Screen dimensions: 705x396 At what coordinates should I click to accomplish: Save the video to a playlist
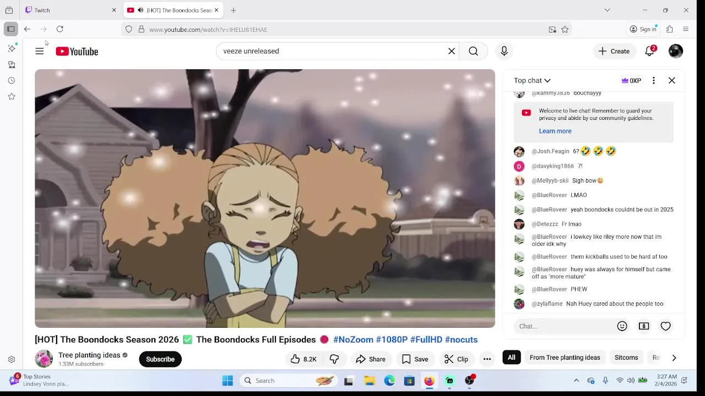point(415,359)
